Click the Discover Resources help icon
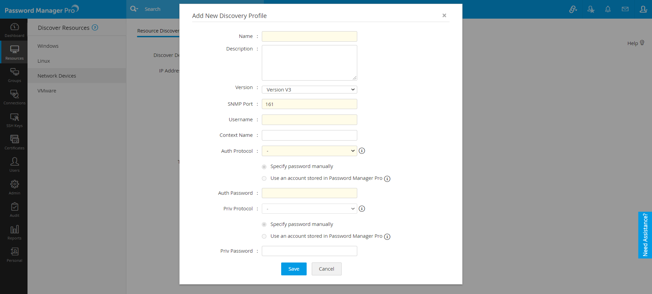 coord(95,28)
